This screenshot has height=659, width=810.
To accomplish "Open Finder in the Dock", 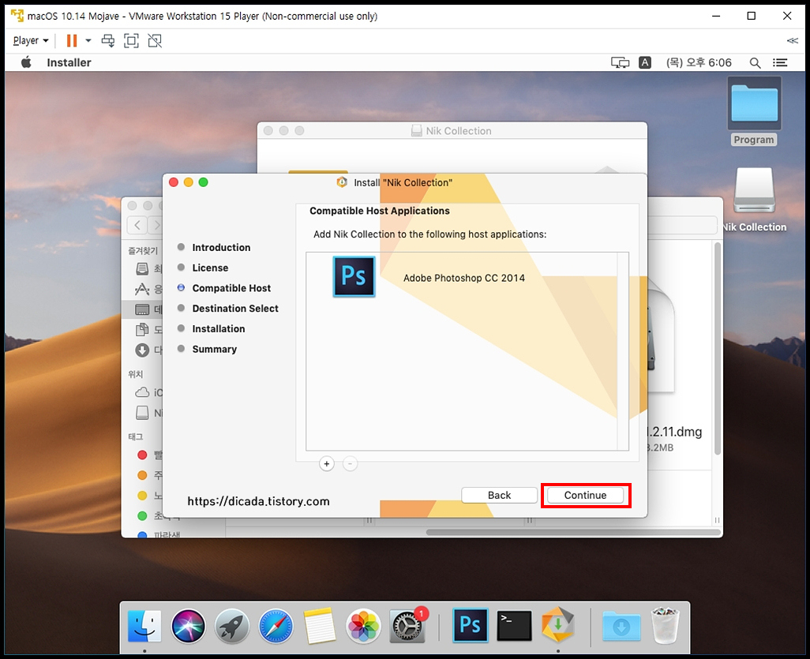I will [144, 626].
